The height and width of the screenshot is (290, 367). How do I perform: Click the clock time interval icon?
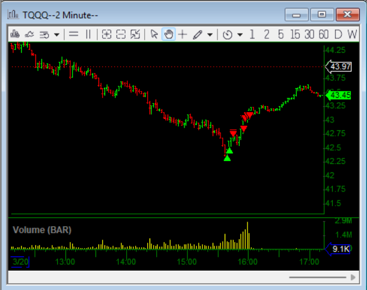(228, 35)
